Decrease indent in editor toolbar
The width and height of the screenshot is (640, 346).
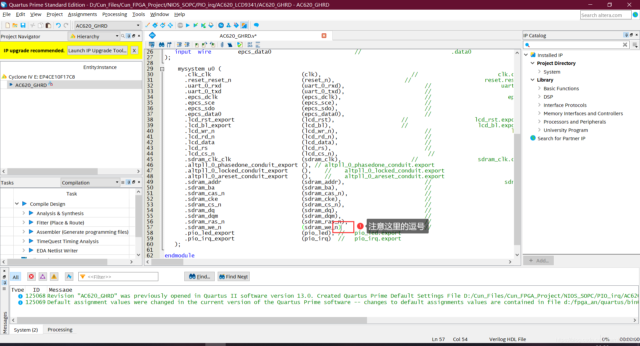187,45
